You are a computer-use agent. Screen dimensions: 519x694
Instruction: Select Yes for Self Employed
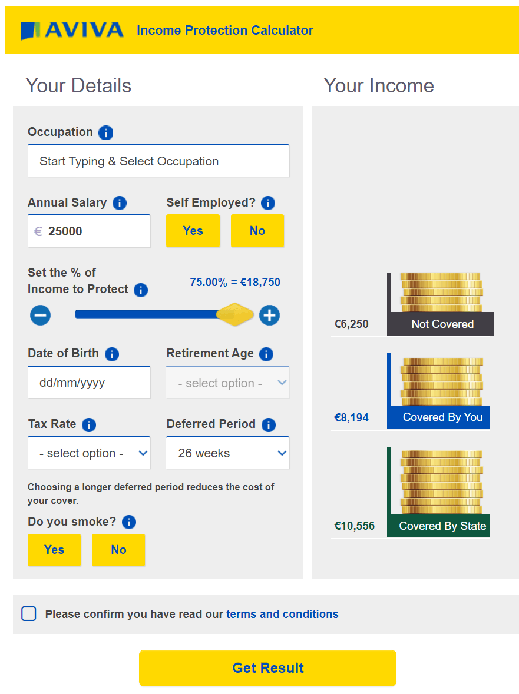[193, 231]
